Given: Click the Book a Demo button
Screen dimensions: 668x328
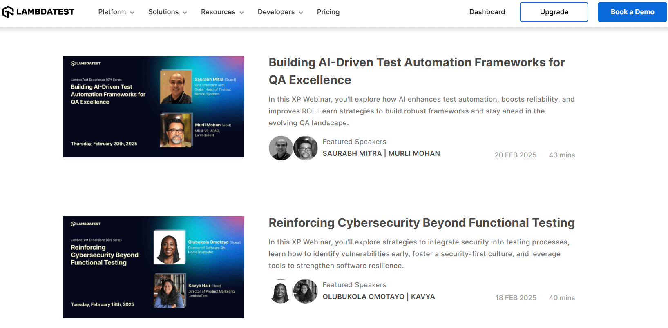Looking at the screenshot, I should (x=632, y=12).
